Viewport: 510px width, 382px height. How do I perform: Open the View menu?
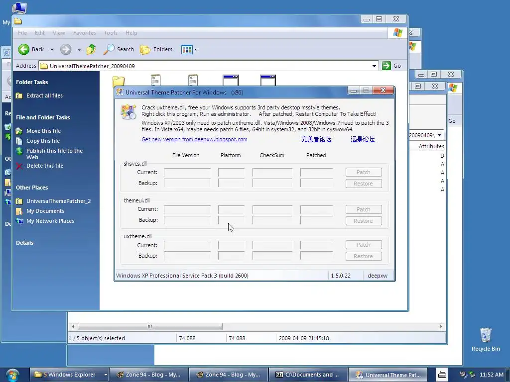59,33
